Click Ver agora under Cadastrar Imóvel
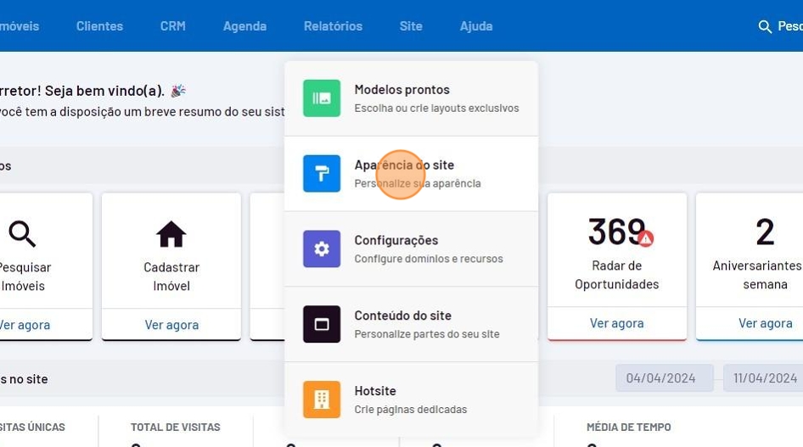This screenshot has width=803, height=447. tap(171, 324)
